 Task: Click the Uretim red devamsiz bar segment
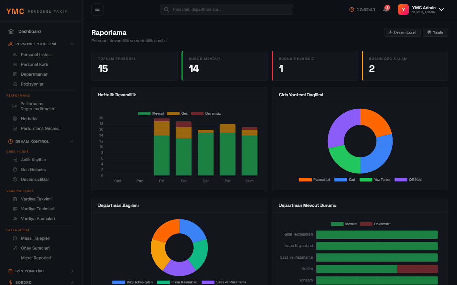pyautogui.click(x=417, y=269)
